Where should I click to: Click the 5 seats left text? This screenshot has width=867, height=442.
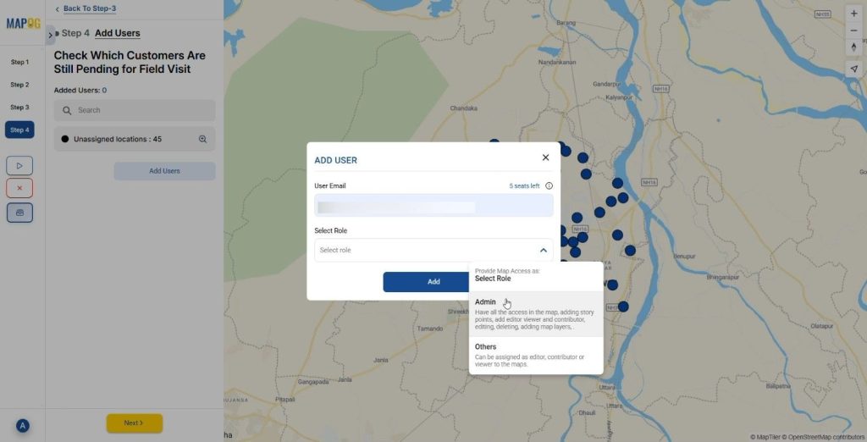[x=524, y=186]
